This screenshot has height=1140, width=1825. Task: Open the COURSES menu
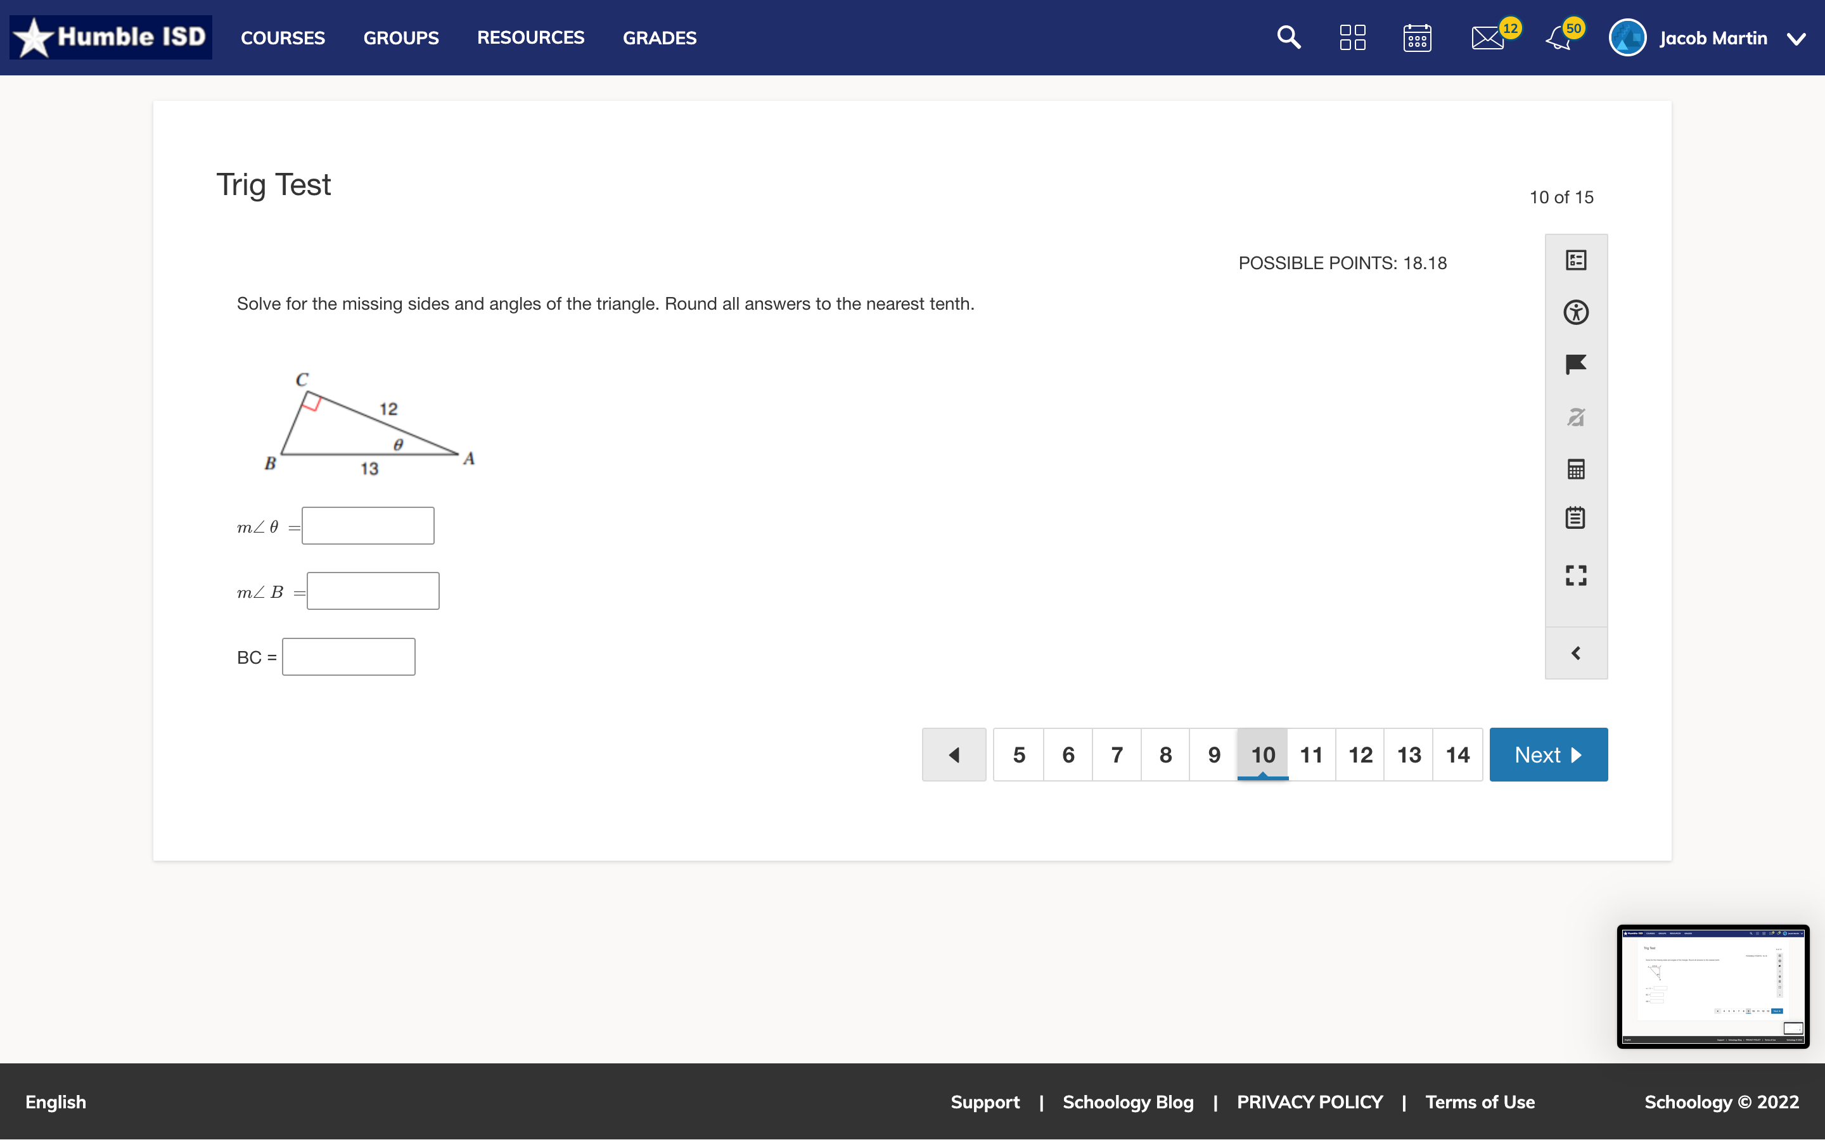[x=283, y=37]
